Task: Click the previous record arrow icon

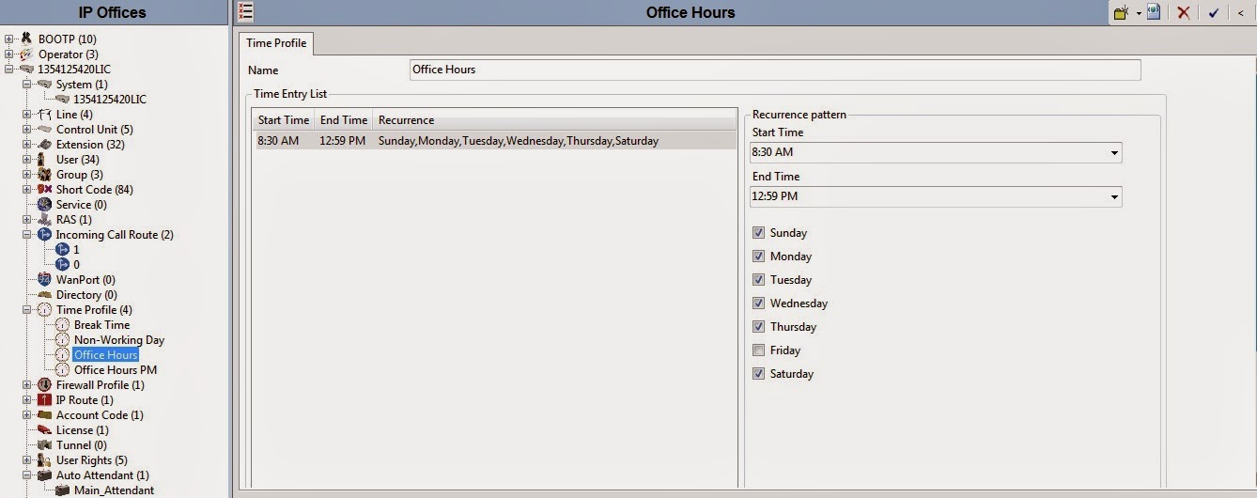Action: point(1241,12)
